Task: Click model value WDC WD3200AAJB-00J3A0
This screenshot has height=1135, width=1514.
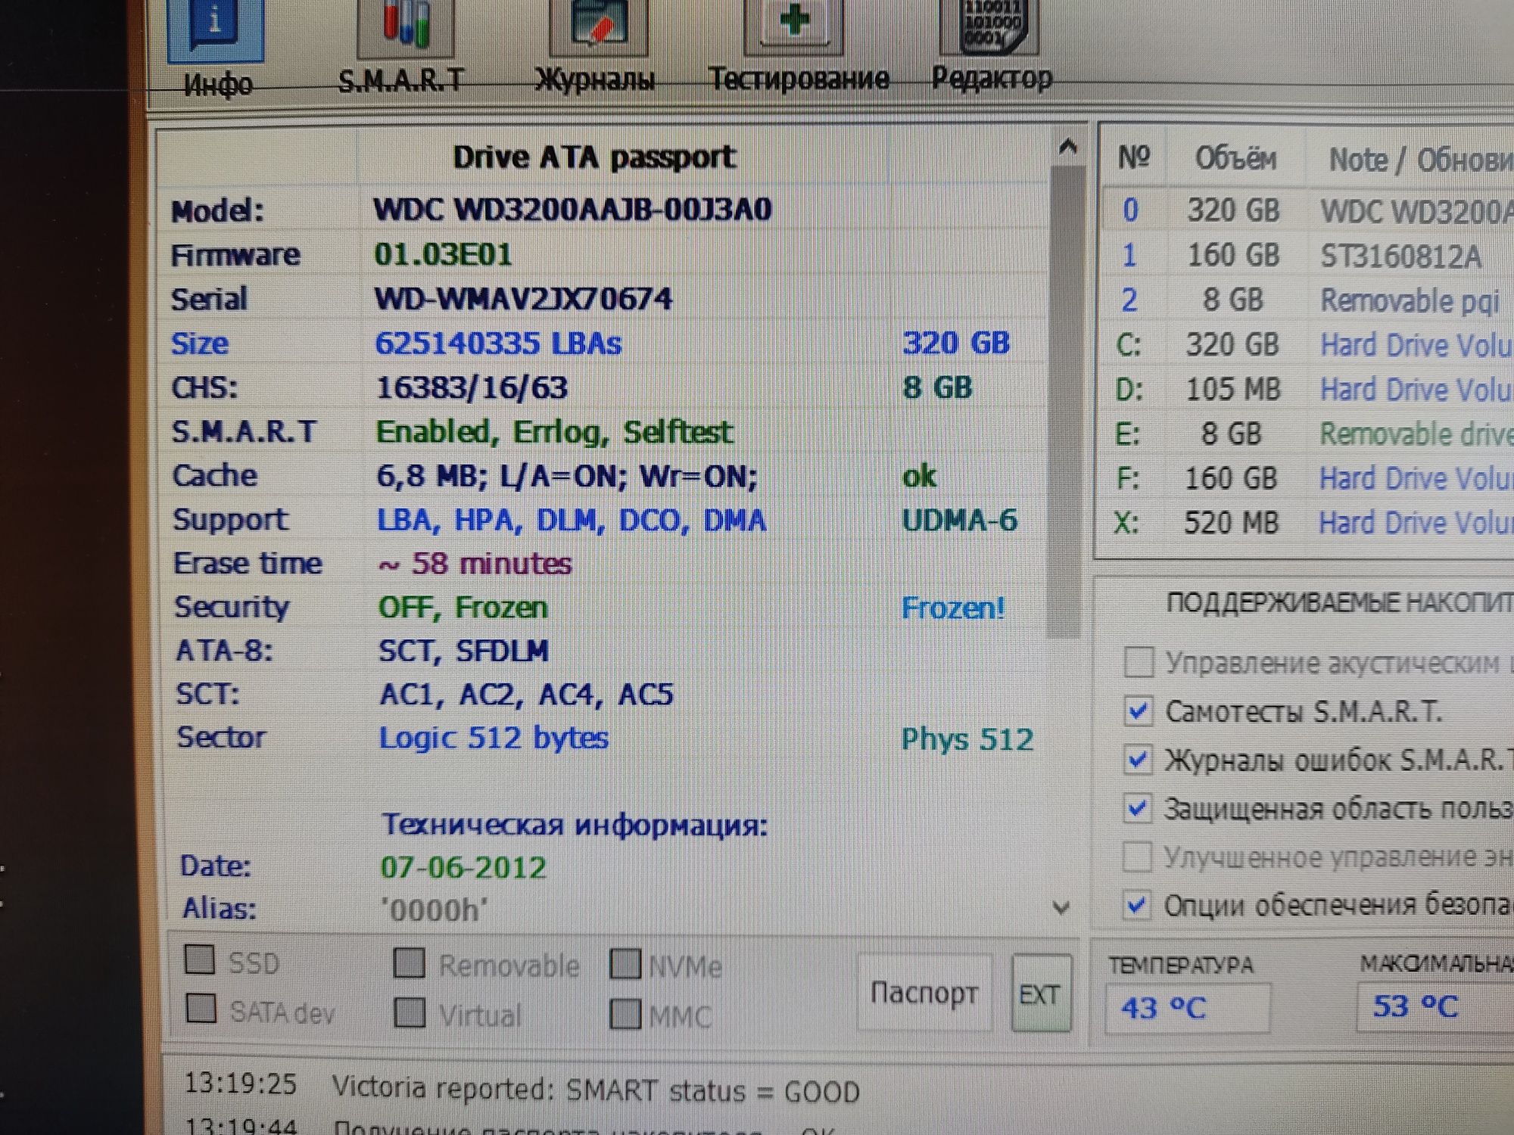Action: [572, 210]
